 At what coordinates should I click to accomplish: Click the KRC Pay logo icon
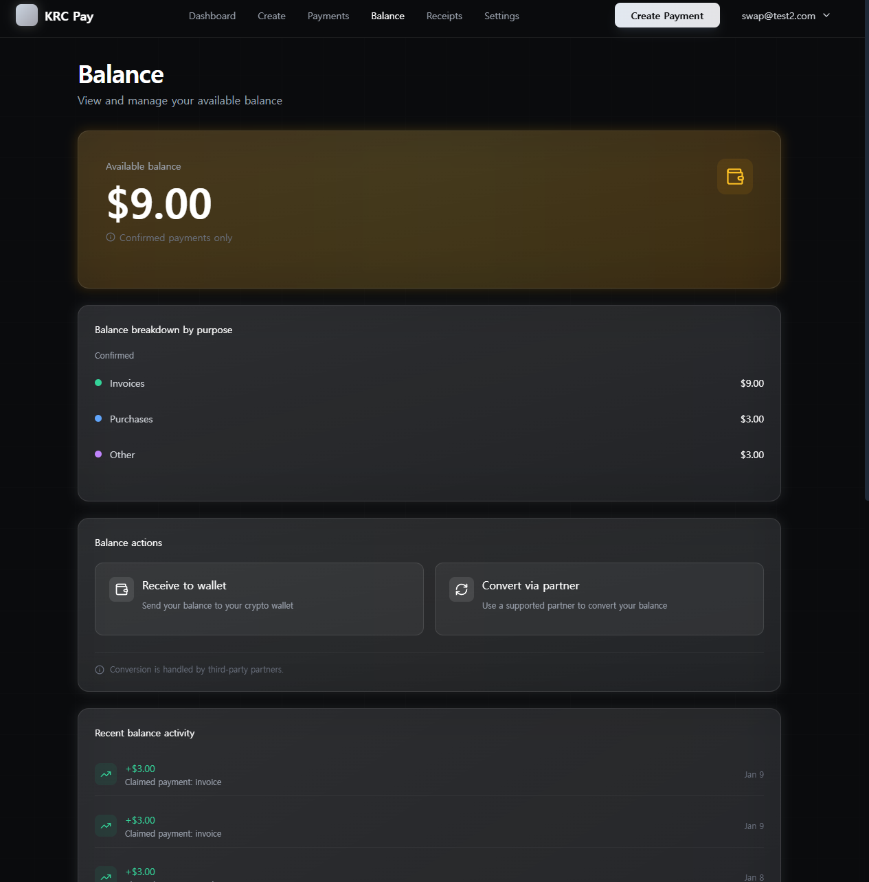27,15
